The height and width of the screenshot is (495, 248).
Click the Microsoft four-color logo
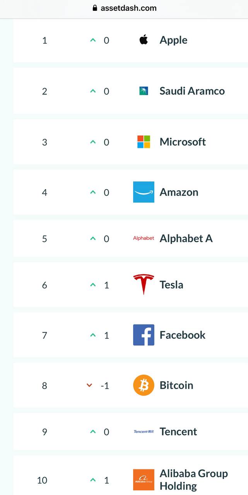point(144,142)
